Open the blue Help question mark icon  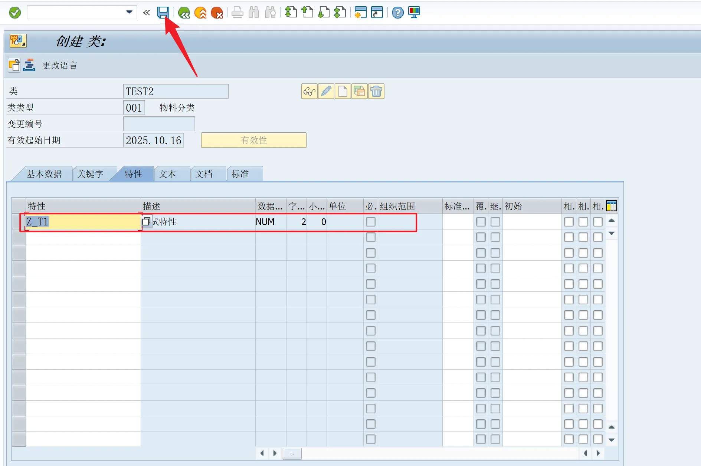click(397, 13)
